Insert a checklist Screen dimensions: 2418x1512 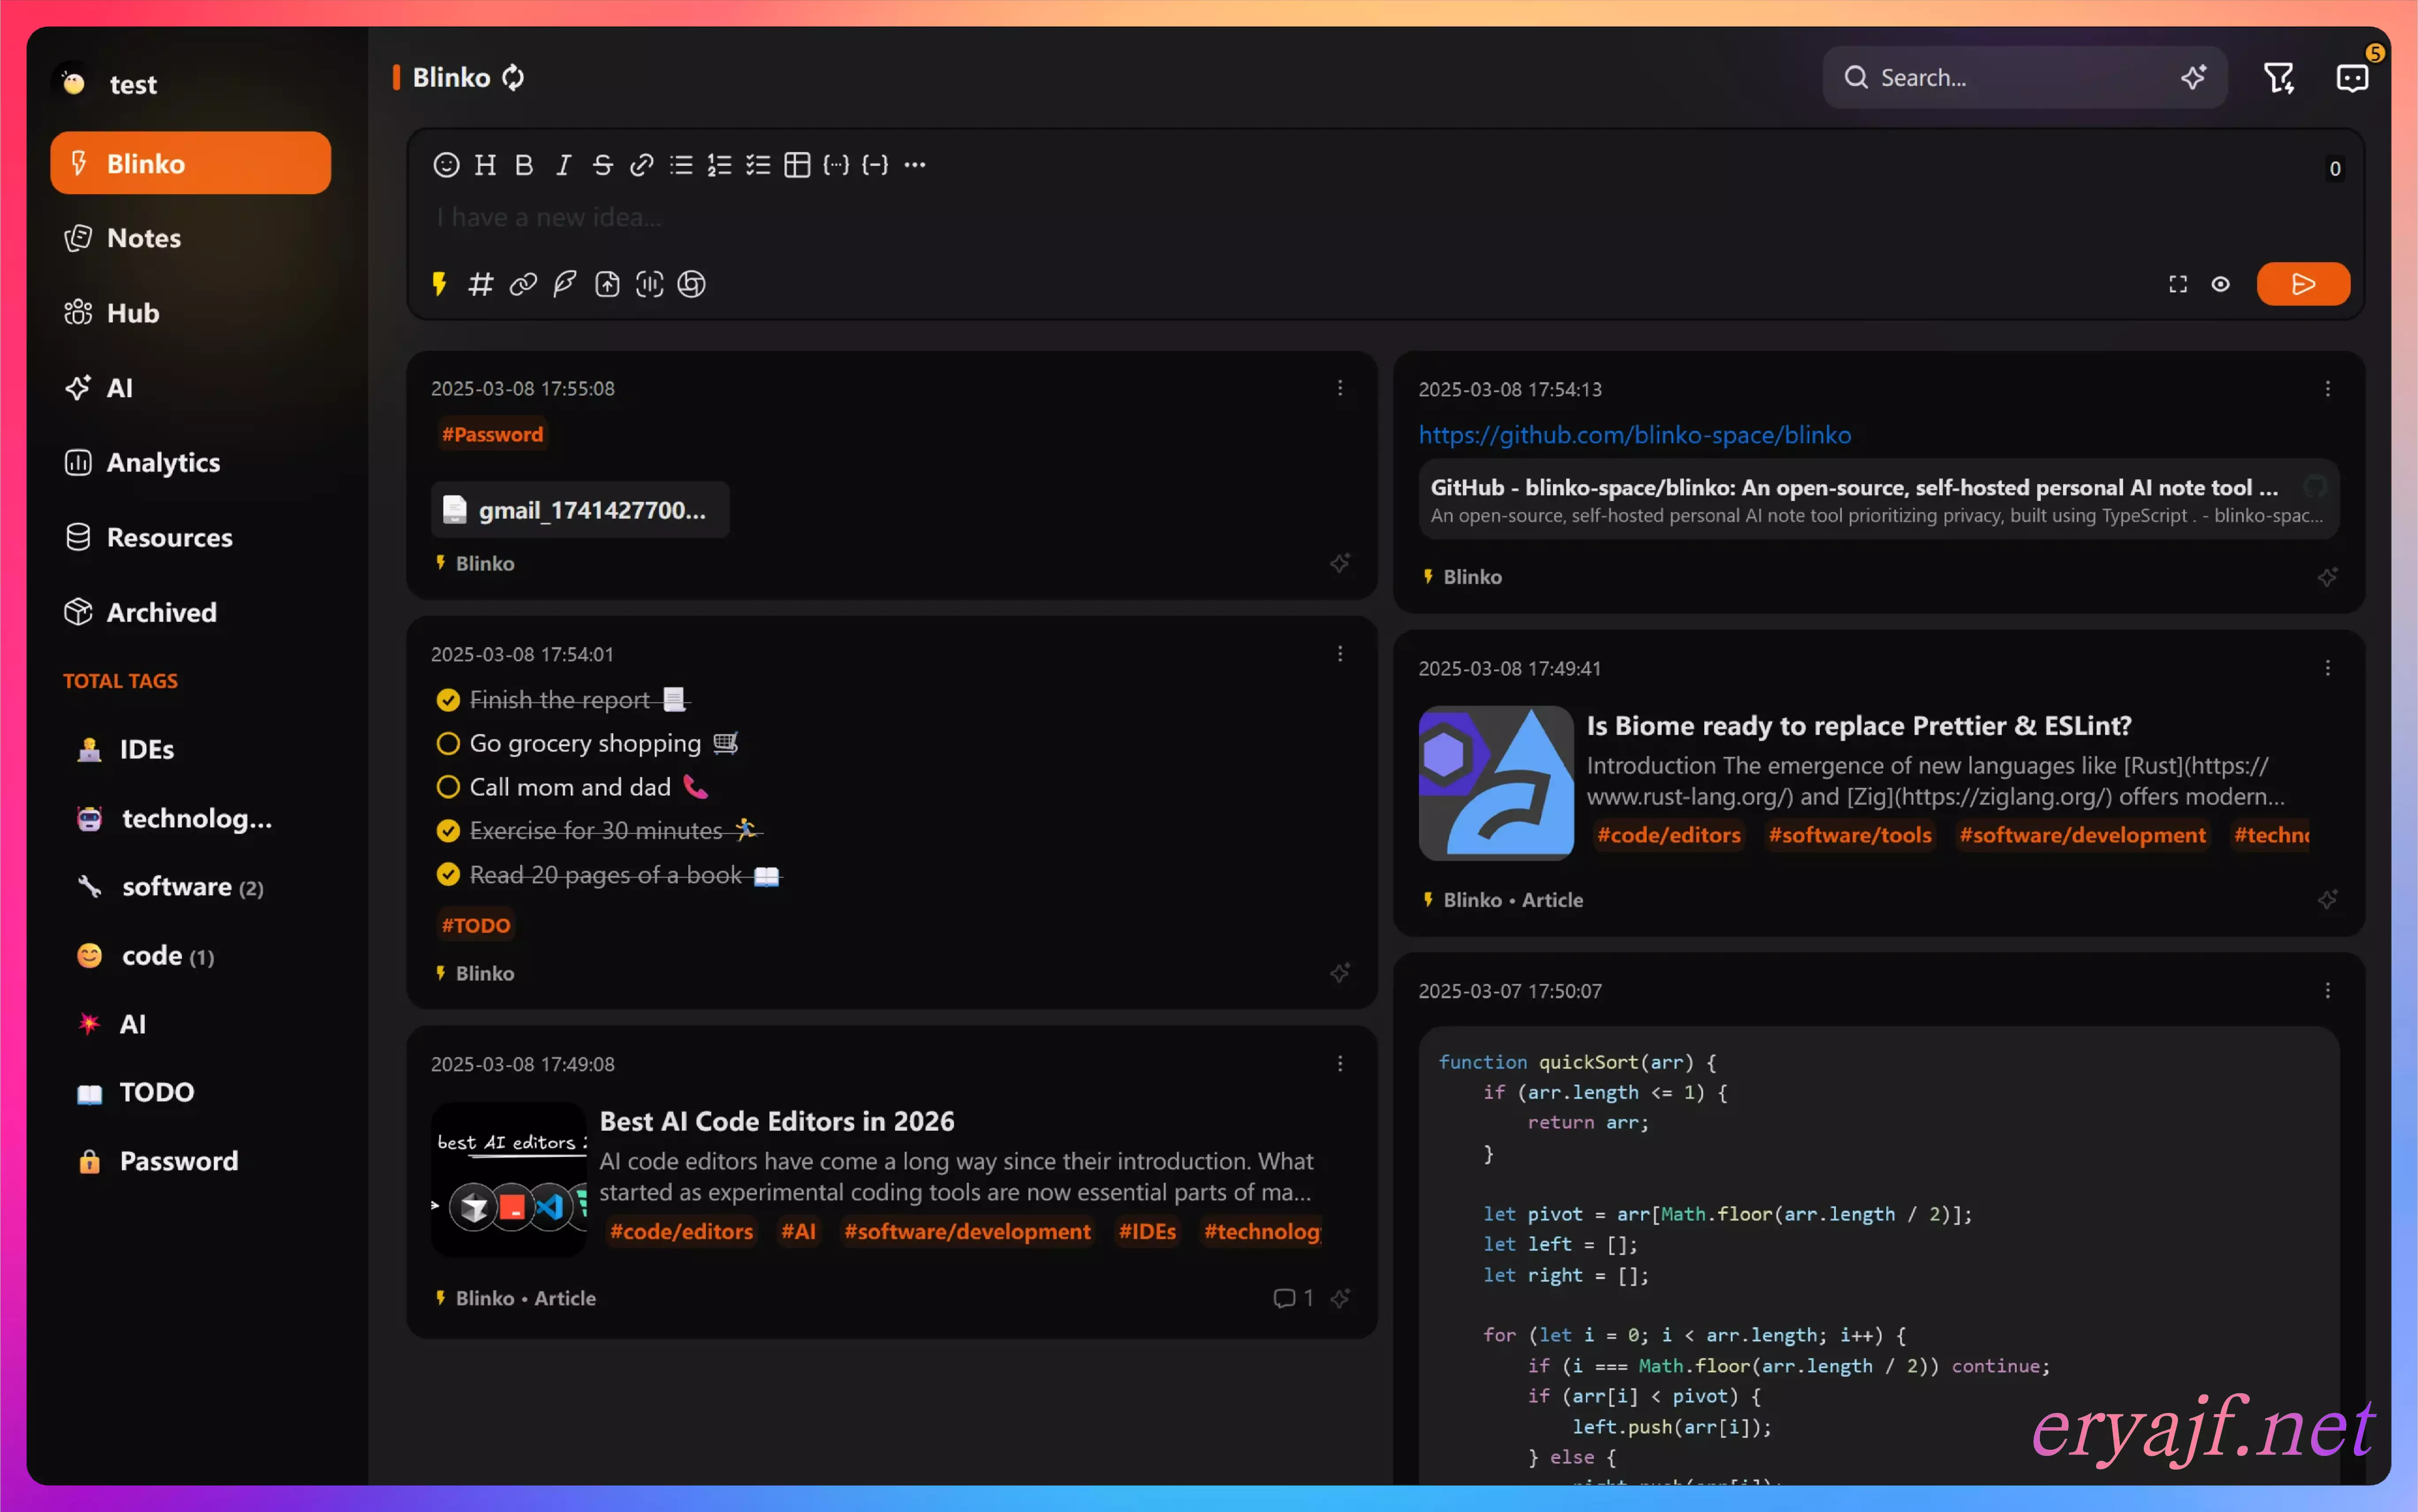coord(758,165)
